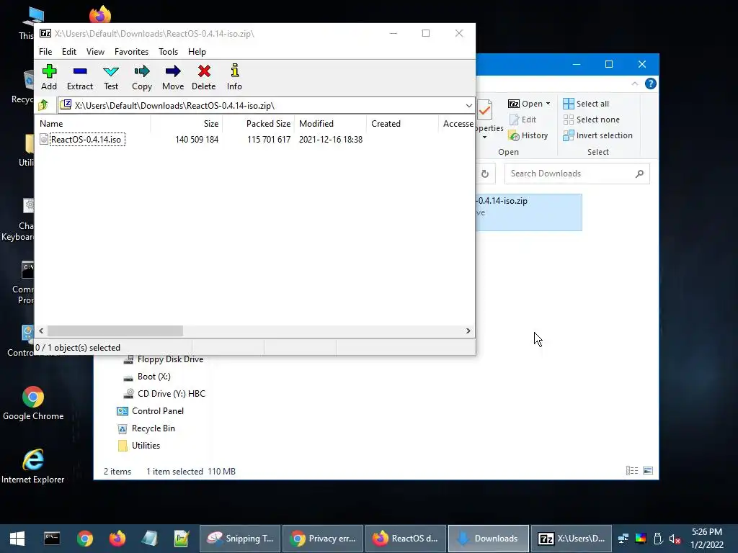Switch to Downloads taskbar window

point(489,539)
